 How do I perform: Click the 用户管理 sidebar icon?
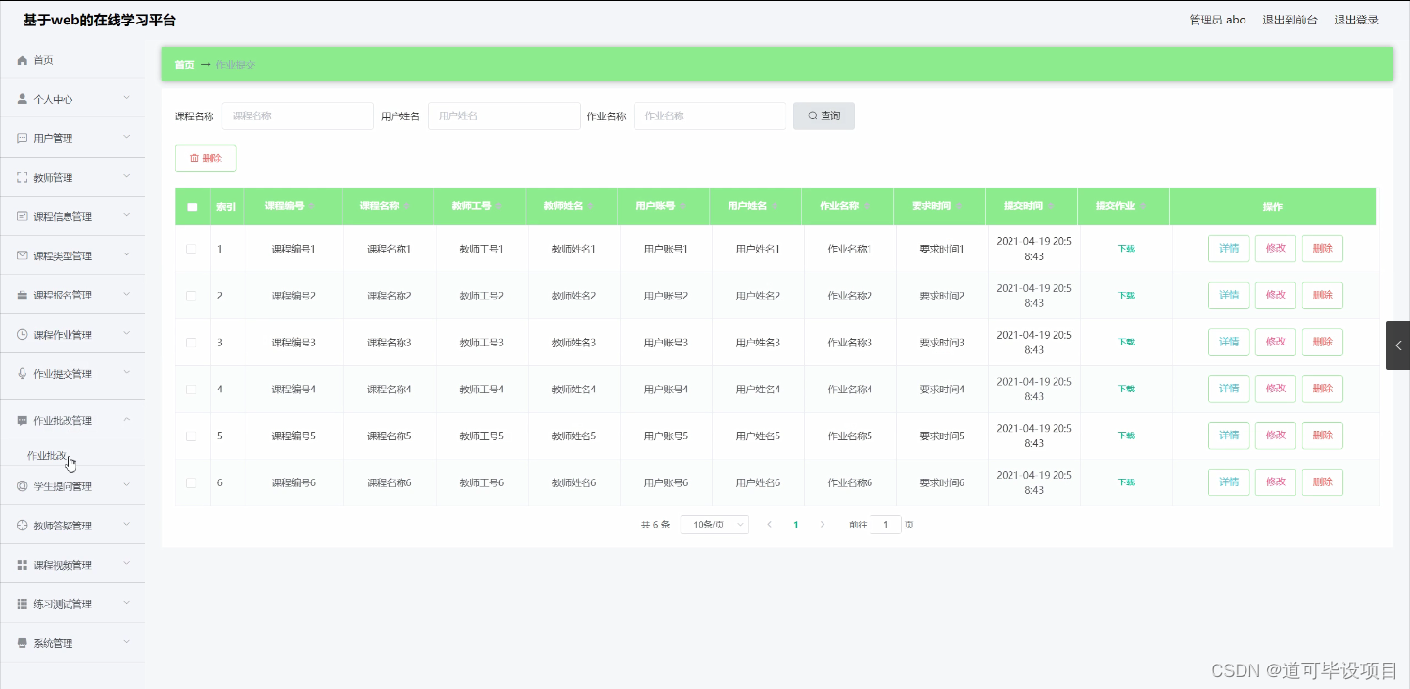[x=22, y=137]
